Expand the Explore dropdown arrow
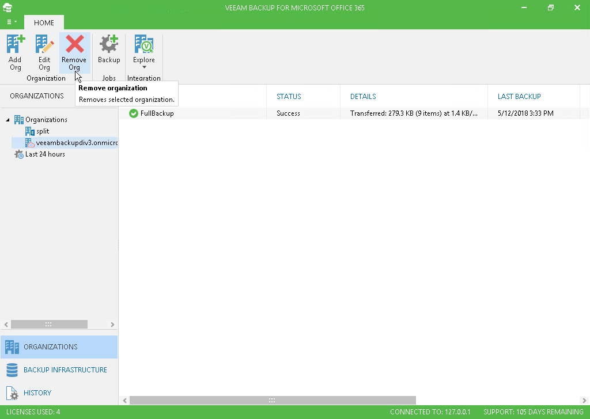 pyautogui.click(x=144, y=67)
